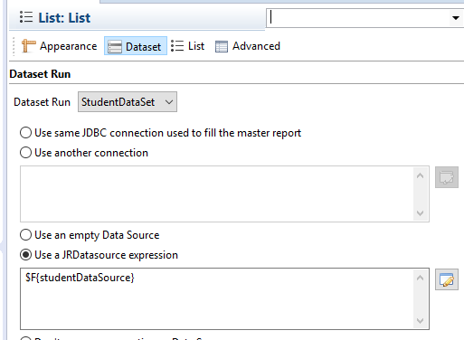Open the List properties tab
Viewport: 464px width, 340px height.
(x=187, y=46)
